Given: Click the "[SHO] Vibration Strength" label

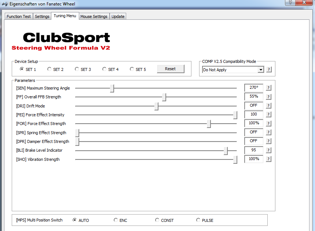Looking at the screenshot, I should point(38,159).
